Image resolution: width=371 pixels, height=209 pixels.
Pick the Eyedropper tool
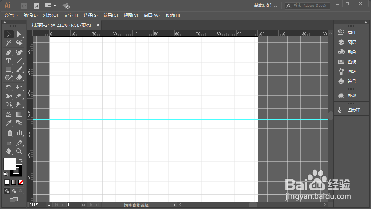click(9, 123)
